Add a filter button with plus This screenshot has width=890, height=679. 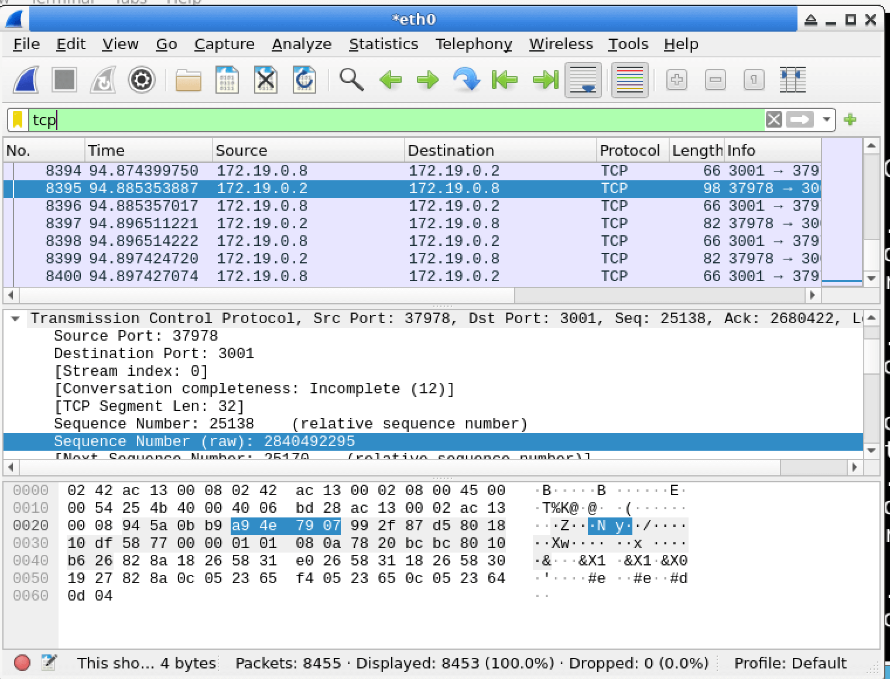tap(850, 120)
